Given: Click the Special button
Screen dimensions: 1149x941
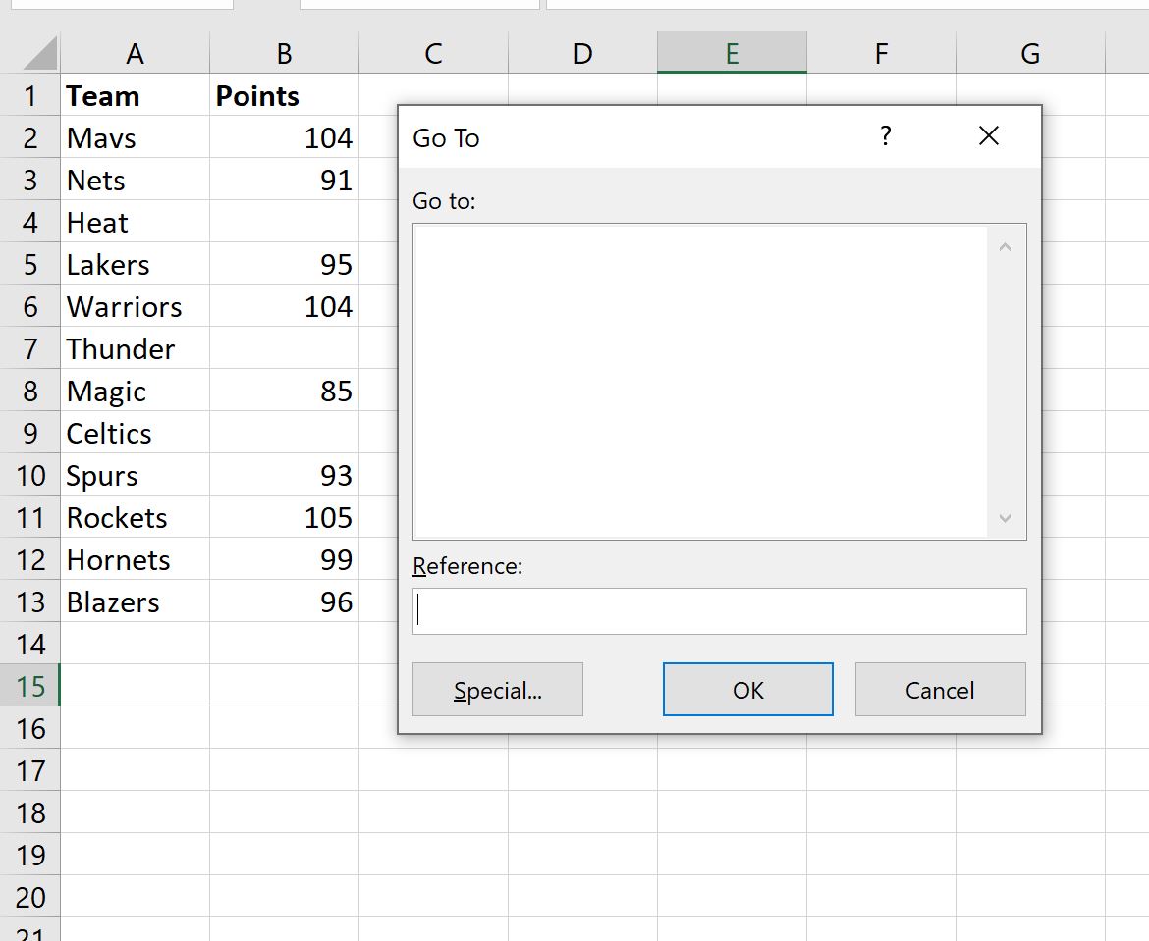Looking at the screenshot, I should coord(497,689).
